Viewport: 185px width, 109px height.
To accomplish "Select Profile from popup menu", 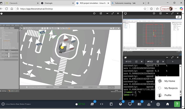I will (168, 95).
